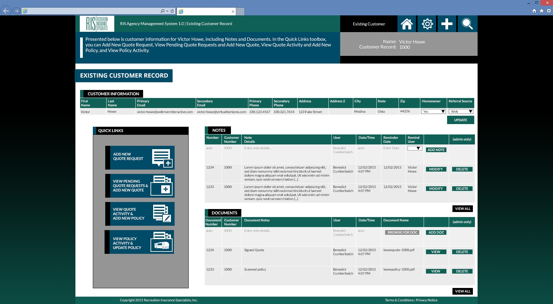Click VIEW ALL under the Notes table

[x=462, y=208]
